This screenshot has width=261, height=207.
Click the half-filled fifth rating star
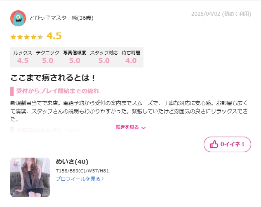pyautogui.click(x=40, y=37)
